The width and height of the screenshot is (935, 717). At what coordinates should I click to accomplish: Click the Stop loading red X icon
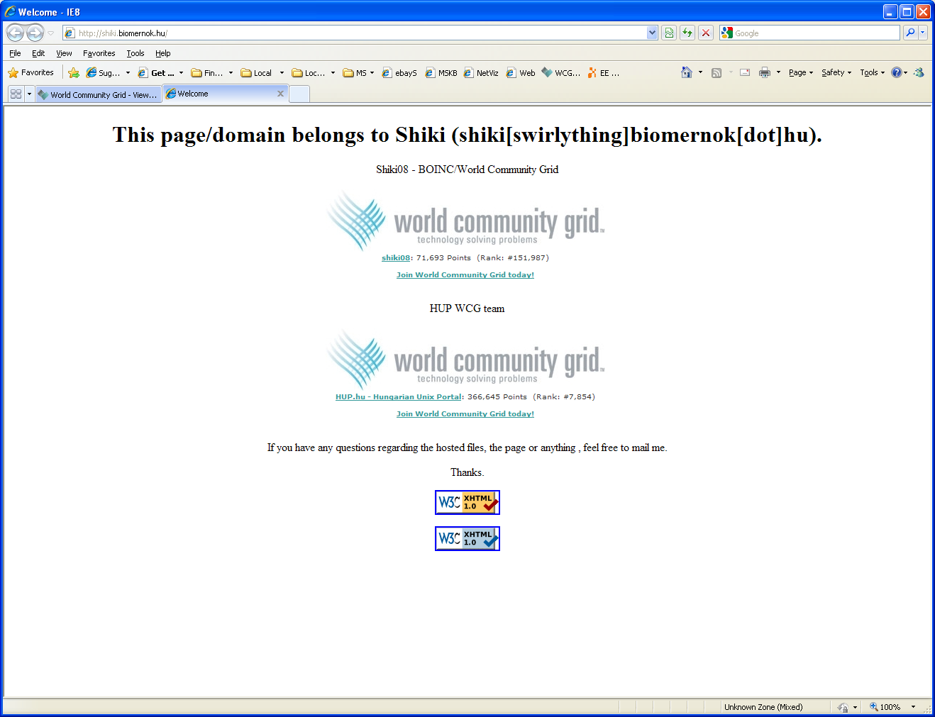705,33
